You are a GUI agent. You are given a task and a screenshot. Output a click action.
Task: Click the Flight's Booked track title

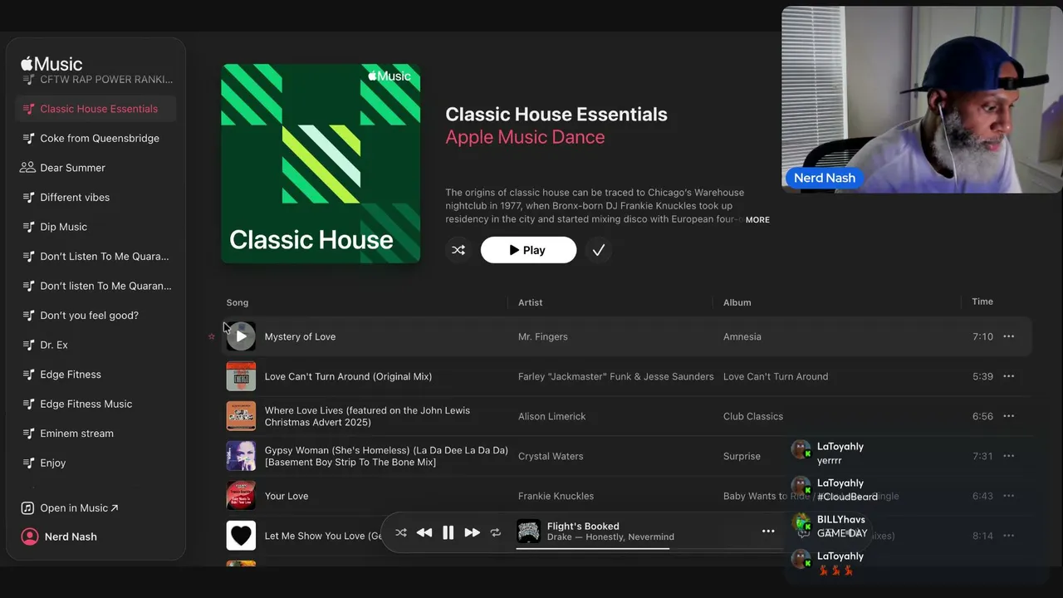(583, 526)
